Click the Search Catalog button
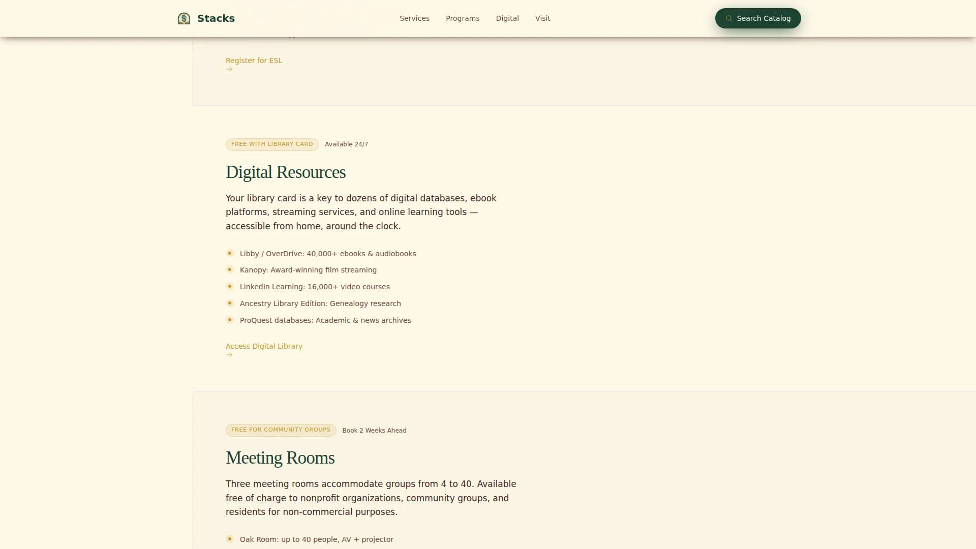The height and width of the screenshot is (549, 976). coord(758,18)
